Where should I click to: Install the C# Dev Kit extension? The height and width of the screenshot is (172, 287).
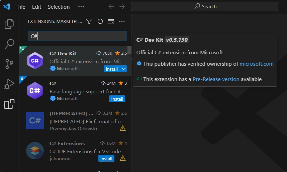pyautogui.click(x=112, y=69)
